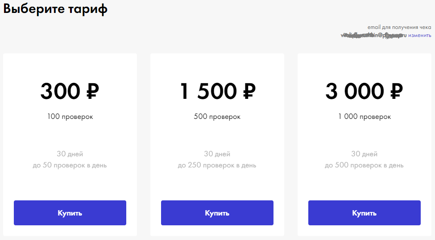Click the ruble sign after 300
The height and width of the screenshot is (240, 435).
[91, 91]
